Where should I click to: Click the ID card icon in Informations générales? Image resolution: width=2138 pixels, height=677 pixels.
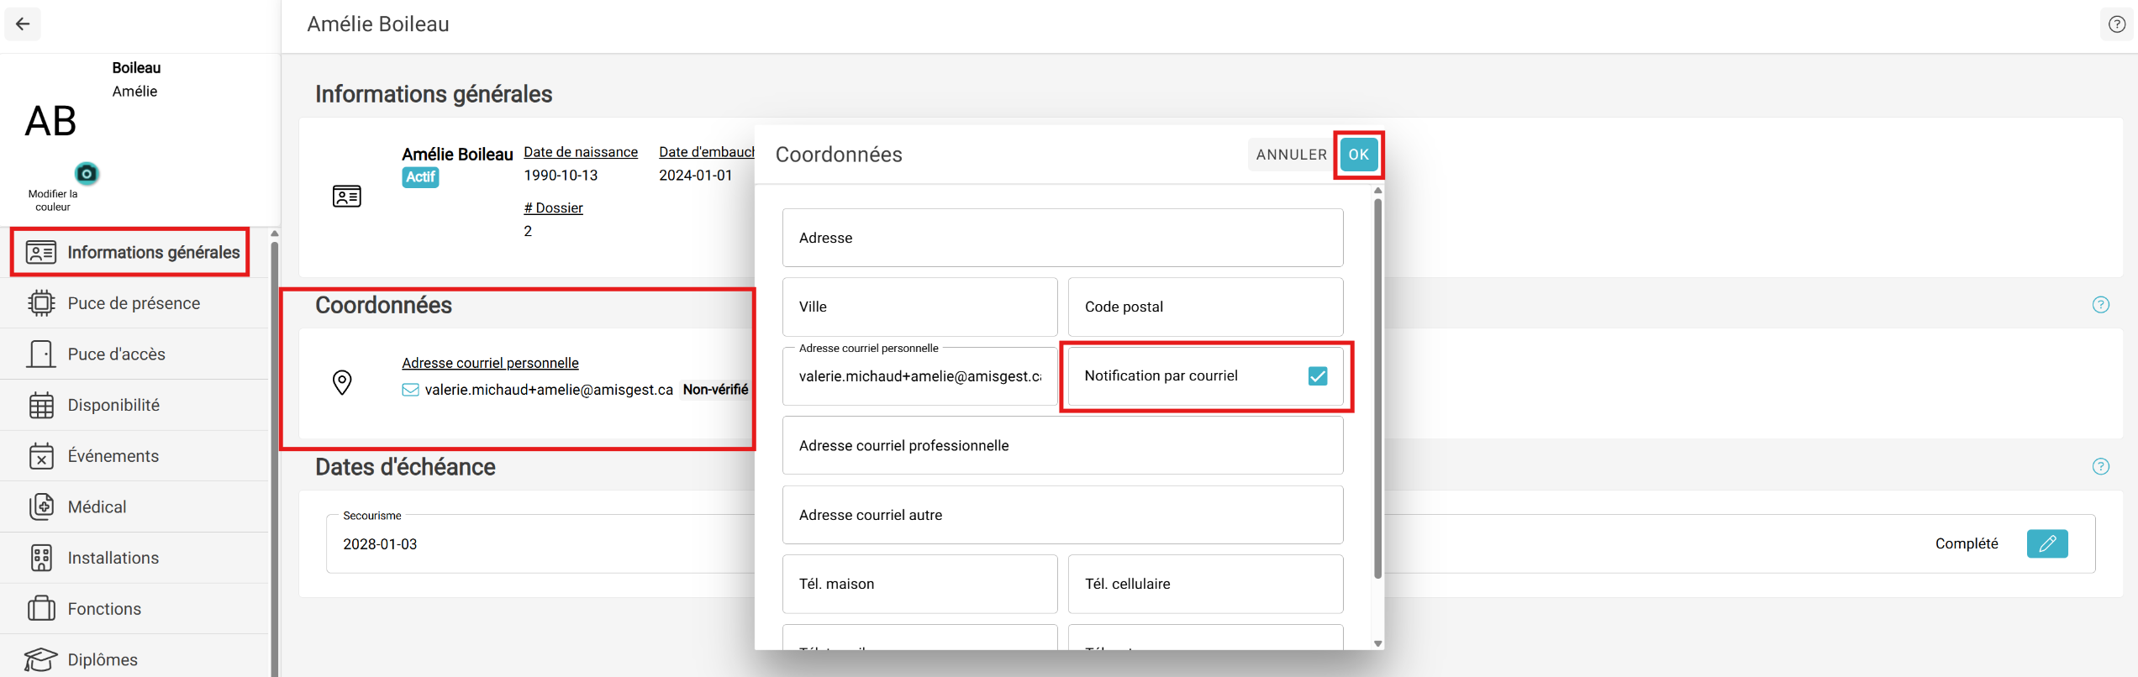(x=346, y=197)
